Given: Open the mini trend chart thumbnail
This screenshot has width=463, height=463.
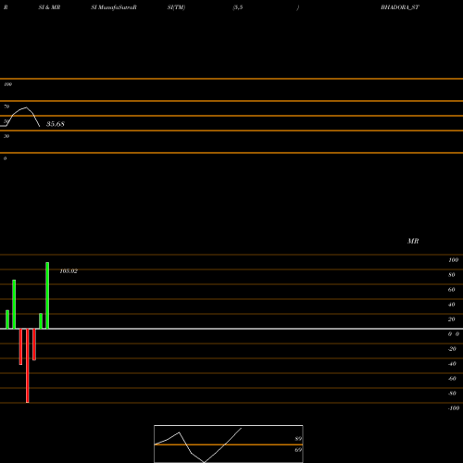Looking at the screenshot, I should pos(229,444).
